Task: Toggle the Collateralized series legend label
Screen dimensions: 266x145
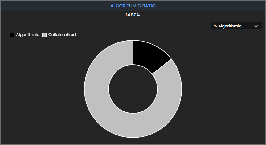Action: click(62, 35)
